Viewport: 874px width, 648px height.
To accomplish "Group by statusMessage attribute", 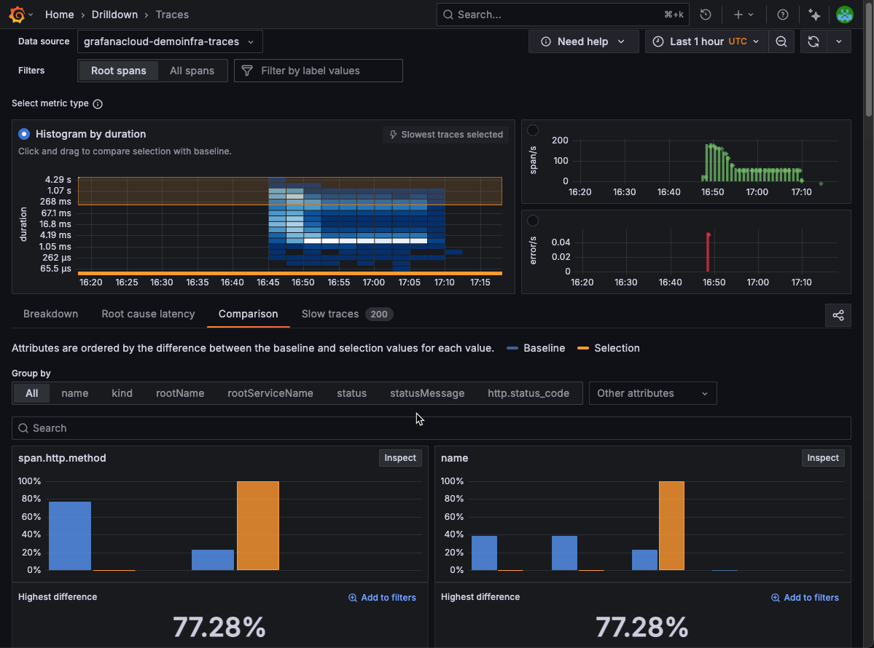I will coord(427,393).
